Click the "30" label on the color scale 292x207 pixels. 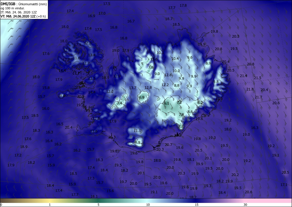coord(246,205)
